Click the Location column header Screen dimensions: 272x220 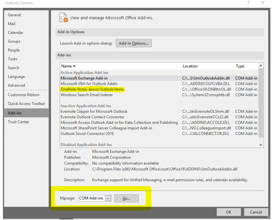point(208,66)
